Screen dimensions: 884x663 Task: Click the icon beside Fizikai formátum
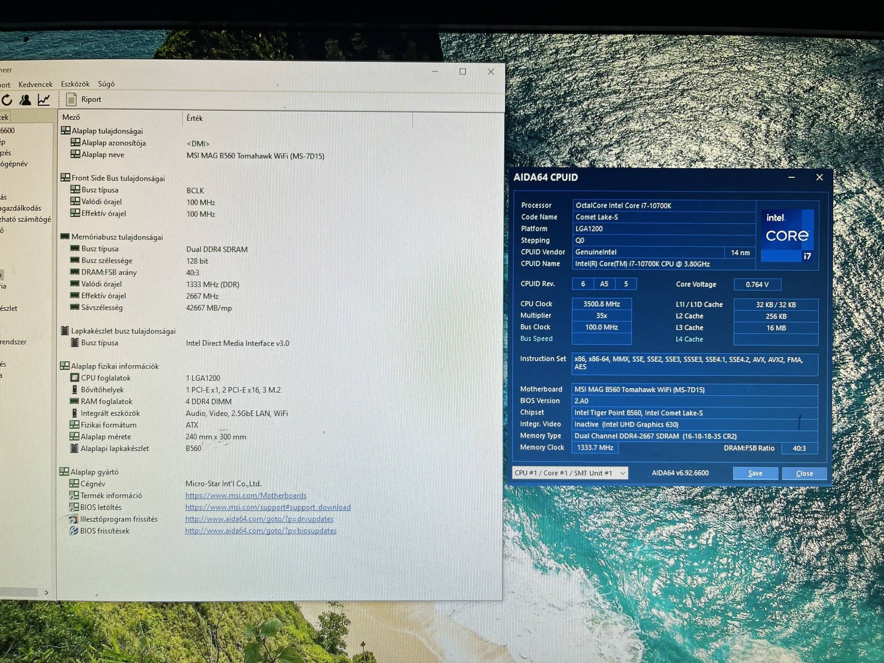pos(75,425)
